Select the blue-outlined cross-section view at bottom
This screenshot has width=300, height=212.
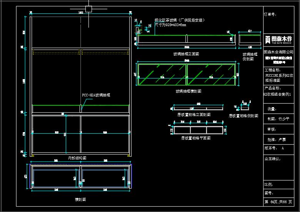pyautogui.click(x=81, y=176)
